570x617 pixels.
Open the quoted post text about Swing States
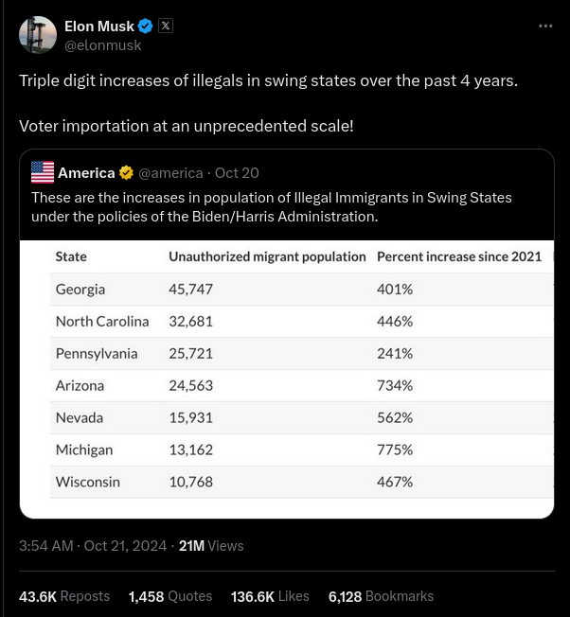pos(271,206)
